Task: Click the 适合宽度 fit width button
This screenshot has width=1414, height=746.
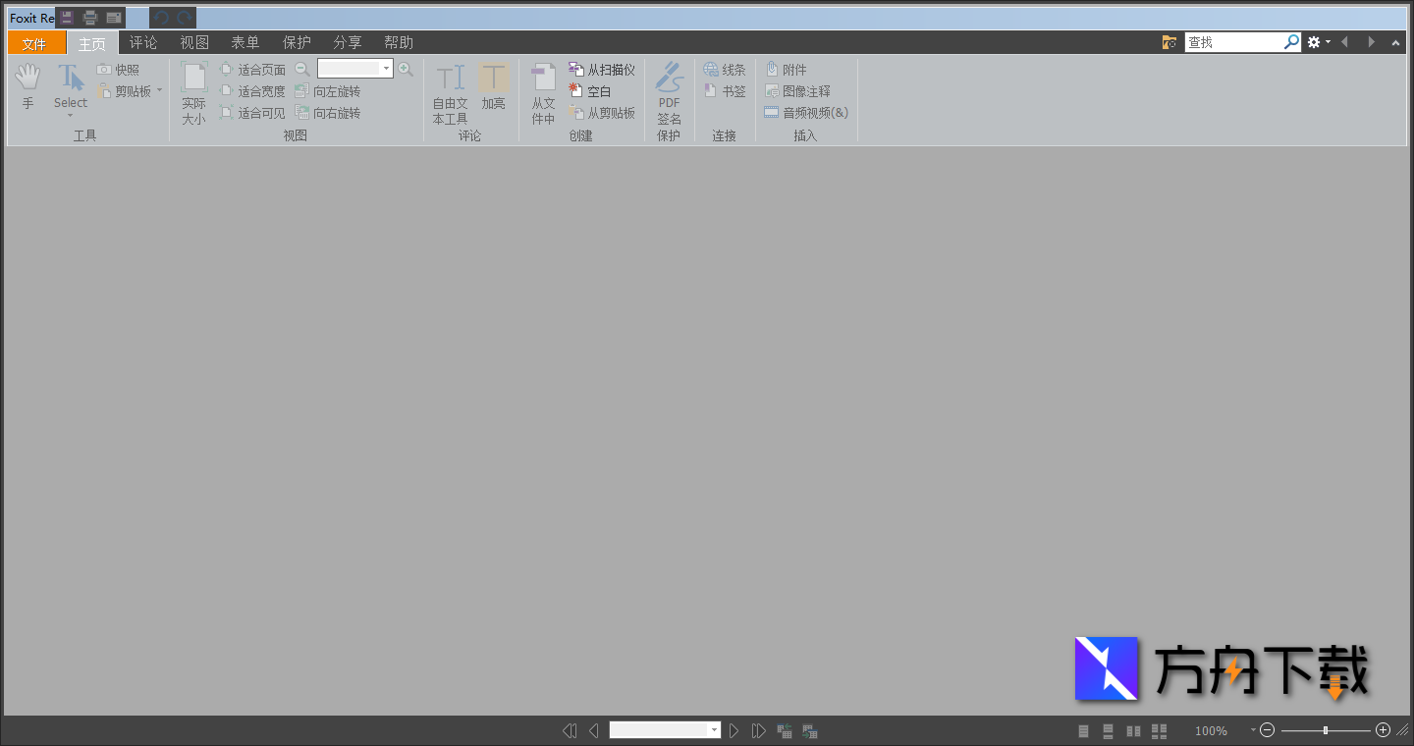Action: pos(252,91)
